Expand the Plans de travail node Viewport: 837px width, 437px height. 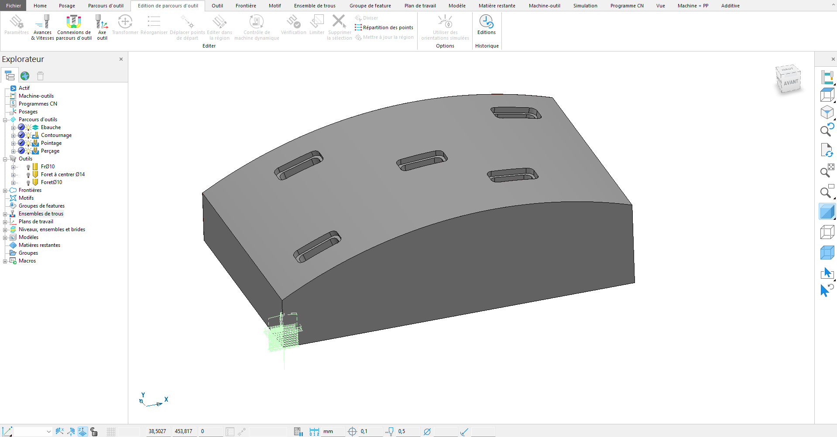click(x=5, y=222)
